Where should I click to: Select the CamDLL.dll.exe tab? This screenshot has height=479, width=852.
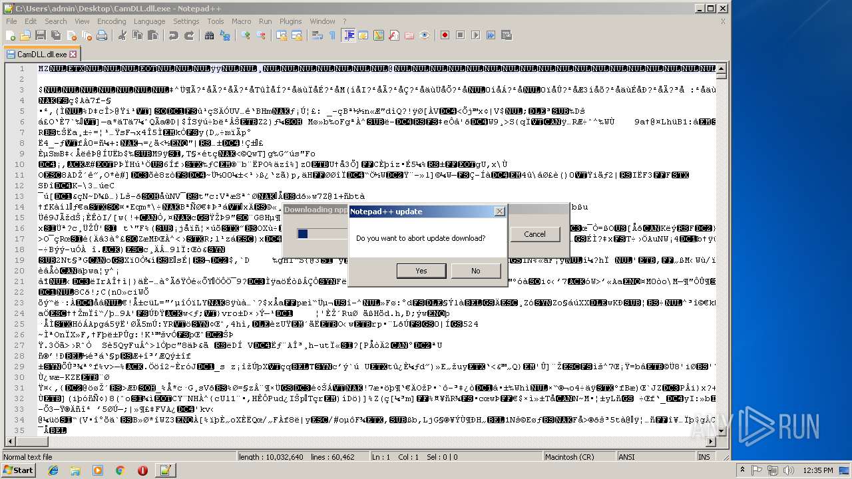(41, 55)
